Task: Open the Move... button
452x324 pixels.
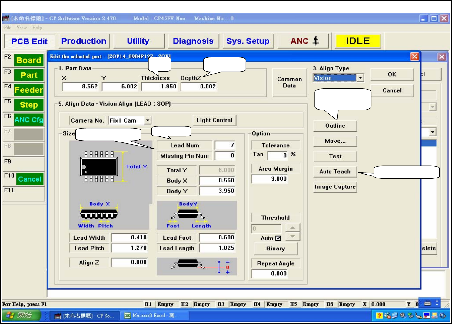Action: coord(335,141)
